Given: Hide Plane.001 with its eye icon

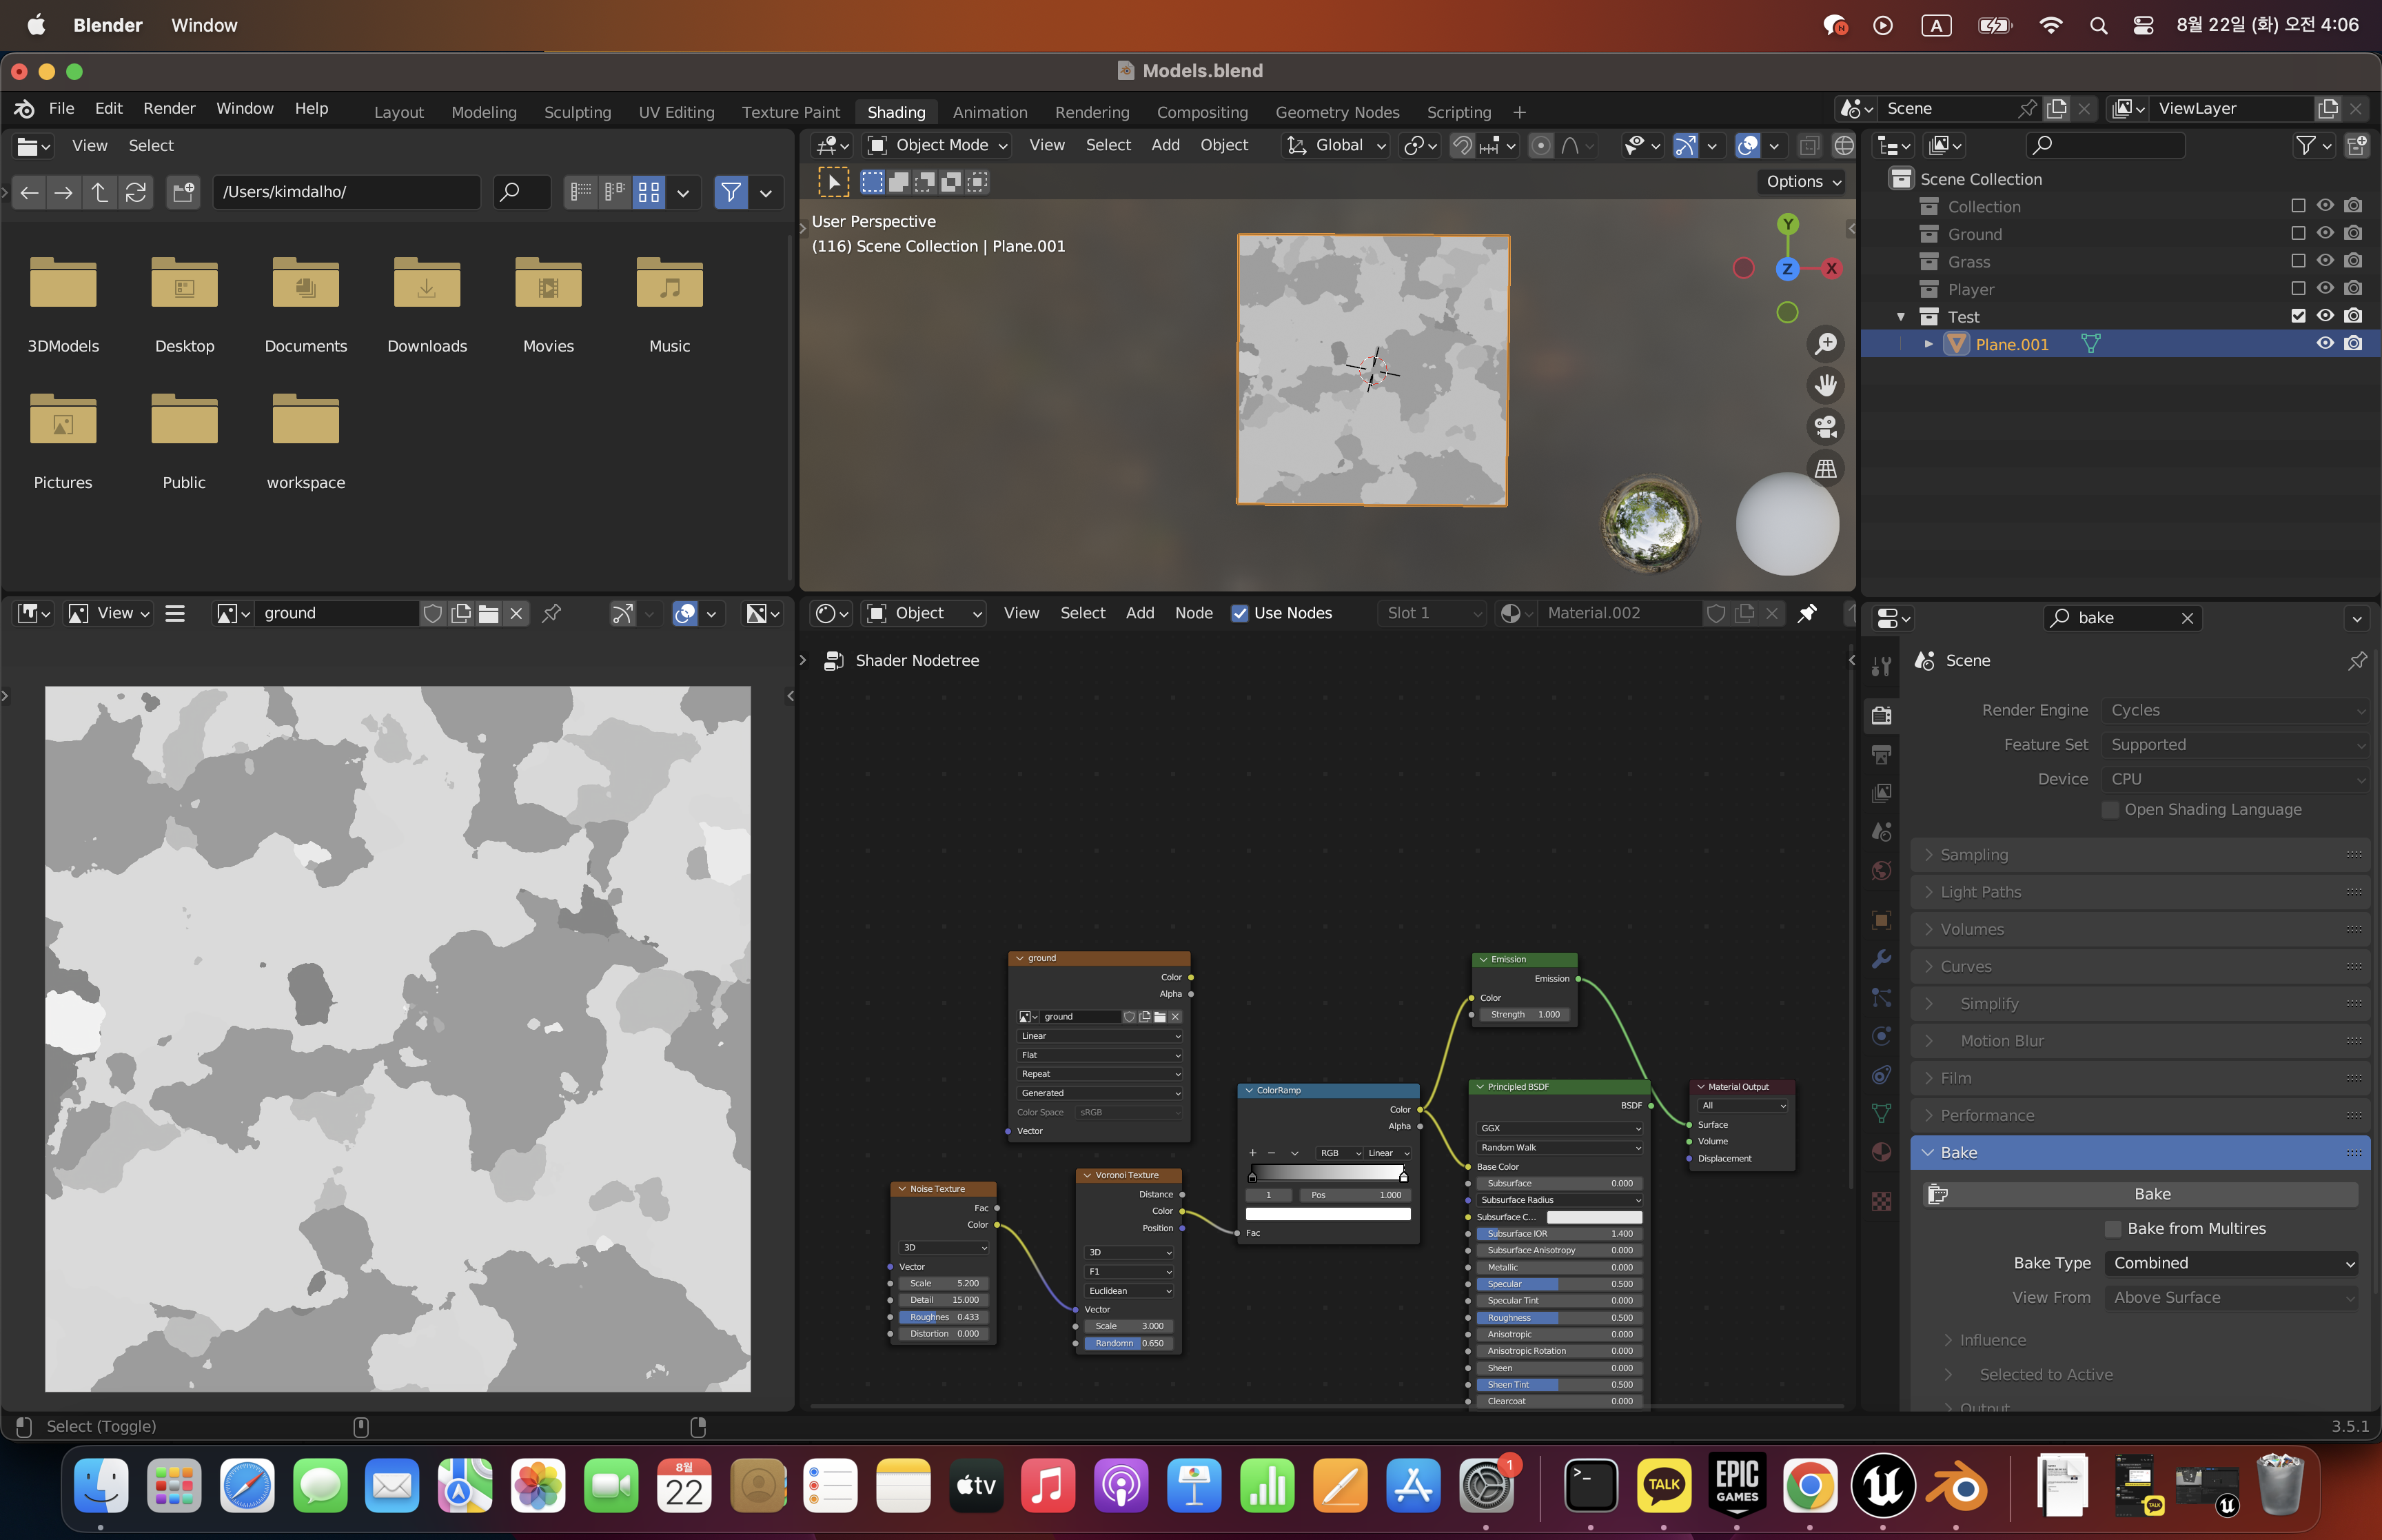Looking at the screenshot, I should (2325, 344).
